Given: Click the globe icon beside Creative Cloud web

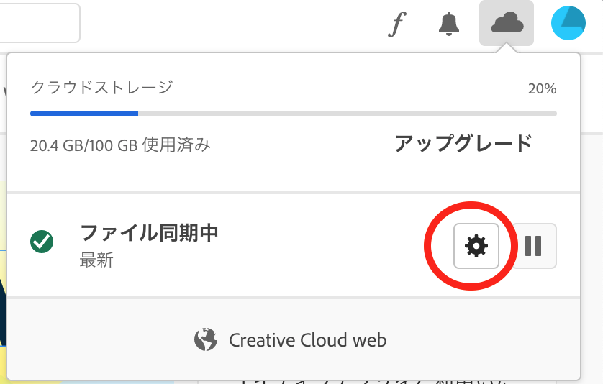Looking at the screenshot, I should pyautogui.click(x=205, y=340).
